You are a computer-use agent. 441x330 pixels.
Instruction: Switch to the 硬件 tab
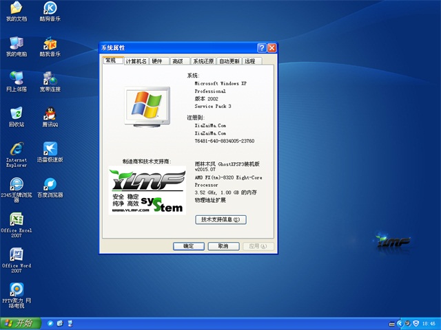click(158, 61)
